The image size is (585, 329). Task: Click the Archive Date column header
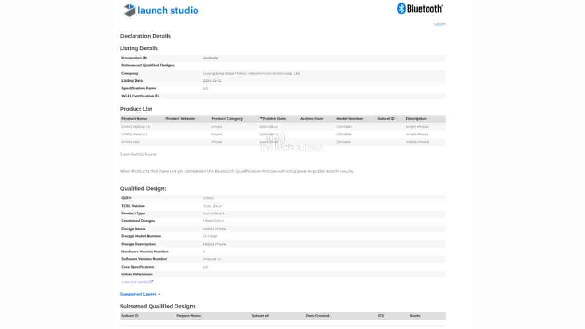click(x=312, y=119)
